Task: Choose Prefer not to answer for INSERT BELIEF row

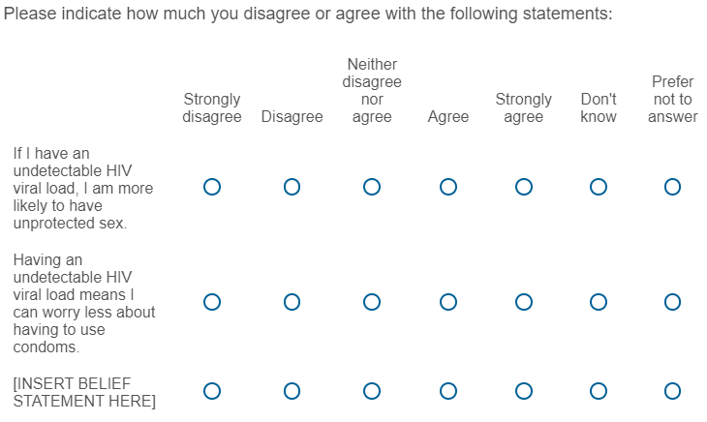Action: [x=672, y=391]
